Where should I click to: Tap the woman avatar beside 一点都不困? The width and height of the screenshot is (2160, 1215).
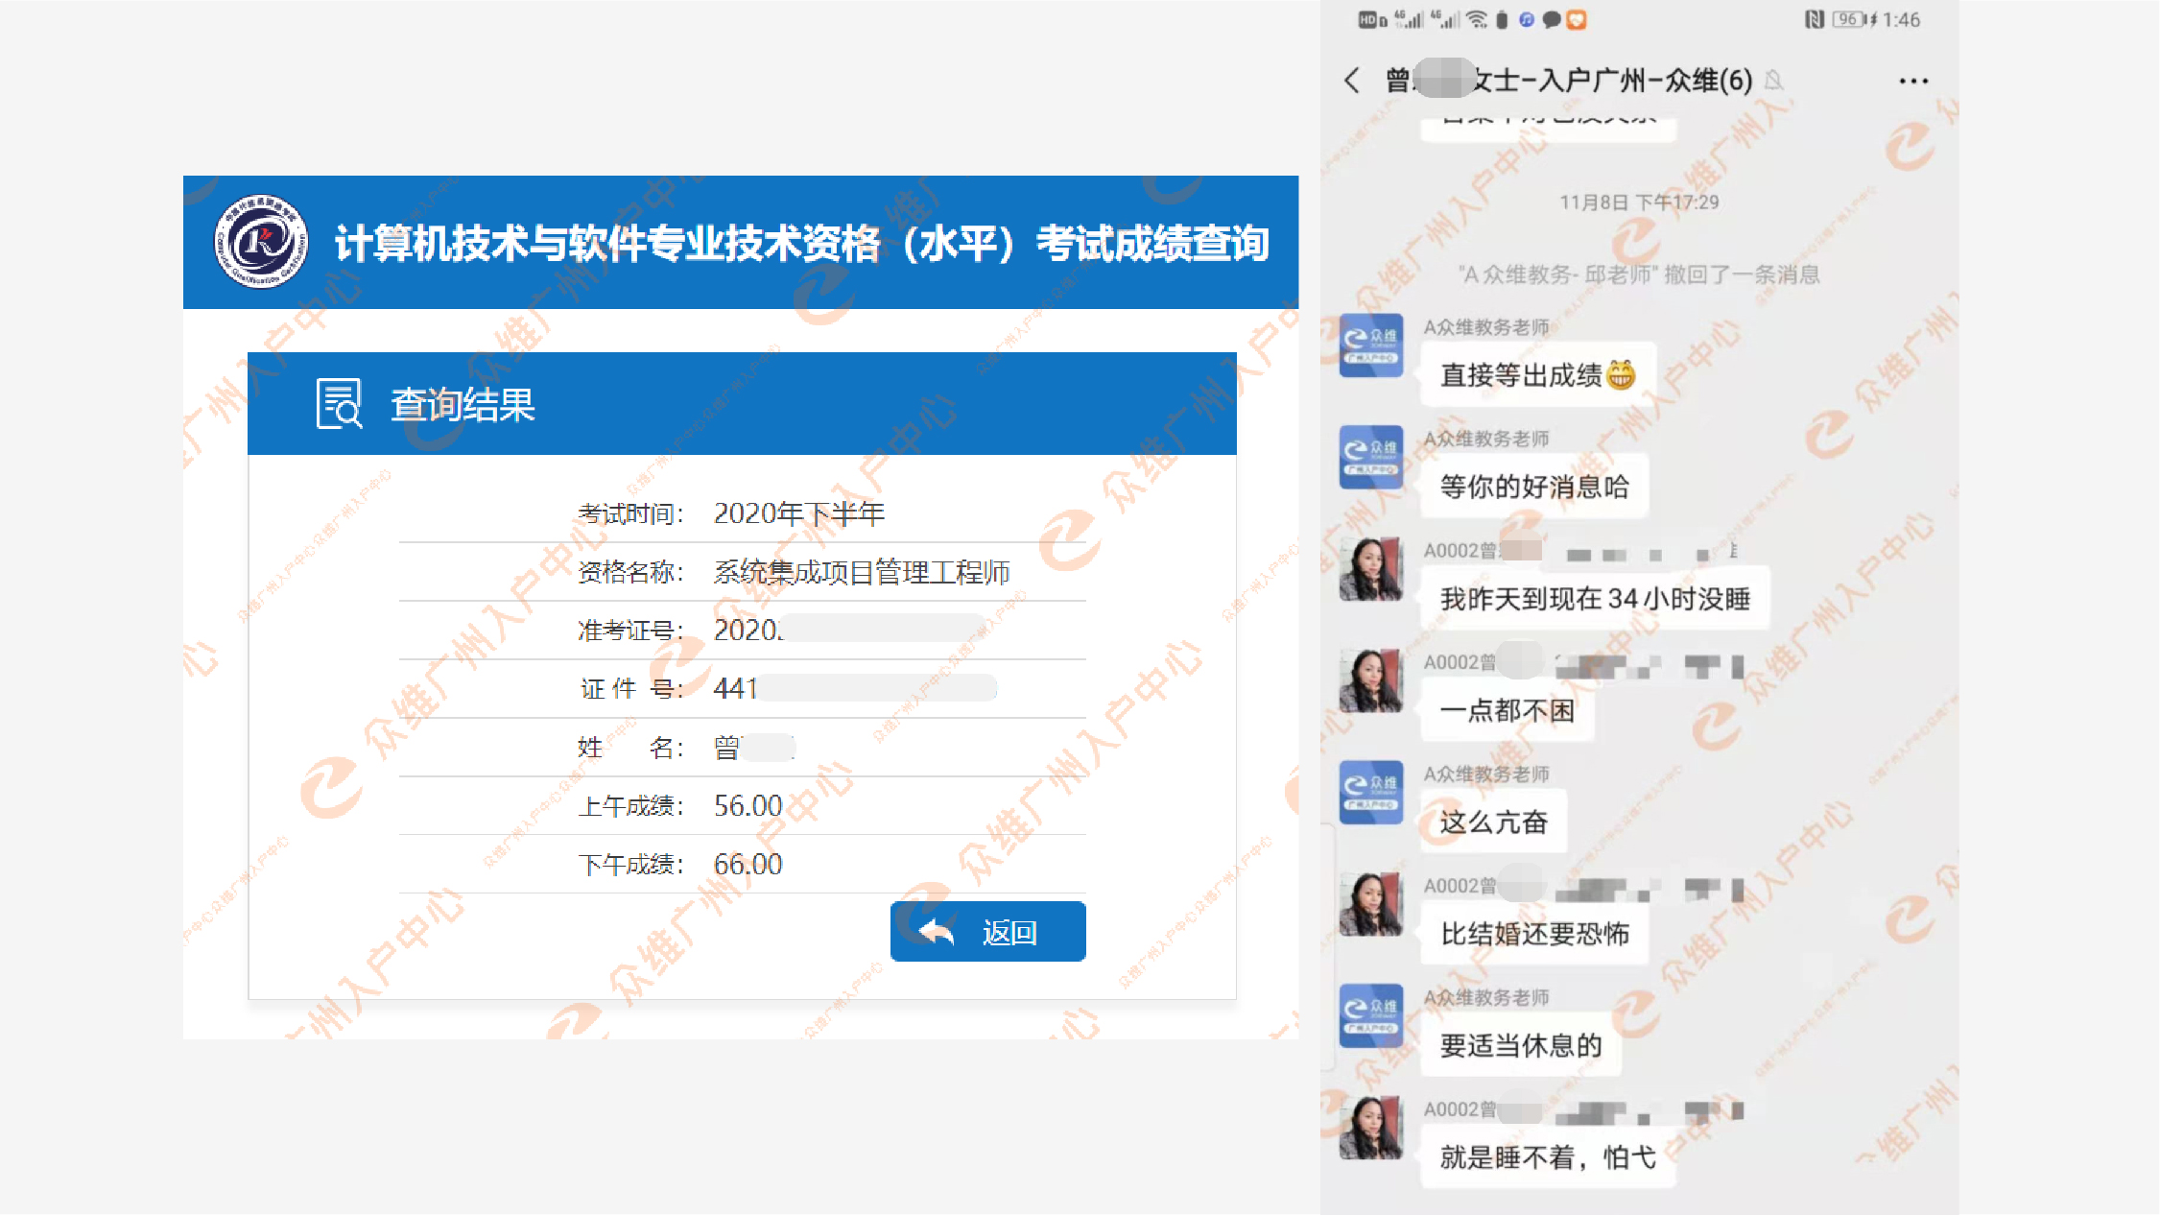click(1371, 680)
